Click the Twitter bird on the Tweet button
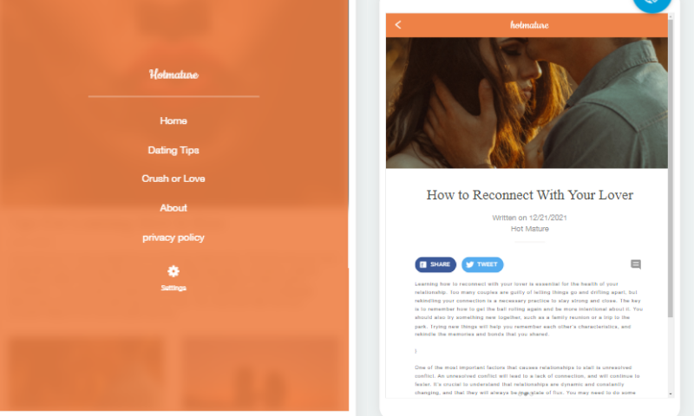This screenshot has width=694, height=416. 470,264
